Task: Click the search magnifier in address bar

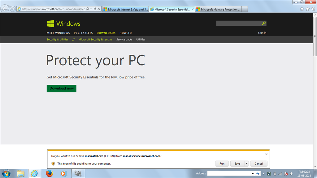Action: tap(87, 9)
